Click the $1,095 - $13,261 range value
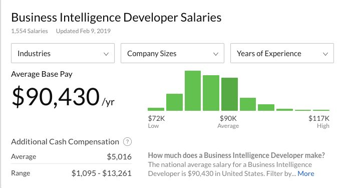Image resolution: width=344 pixels, height=188 pixels. pyautogui.click(x=102, y=173)
